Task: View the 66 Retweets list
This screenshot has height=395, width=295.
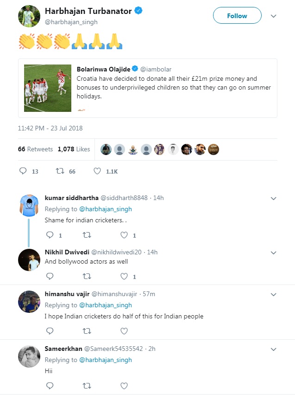Action: [35, 149]
